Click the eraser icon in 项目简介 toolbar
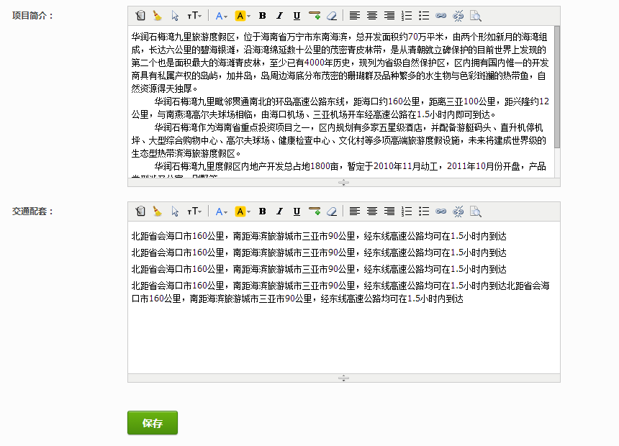 (331, 16)
